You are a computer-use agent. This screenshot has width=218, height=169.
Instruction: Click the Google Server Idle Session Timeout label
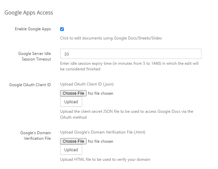point(34,56)
